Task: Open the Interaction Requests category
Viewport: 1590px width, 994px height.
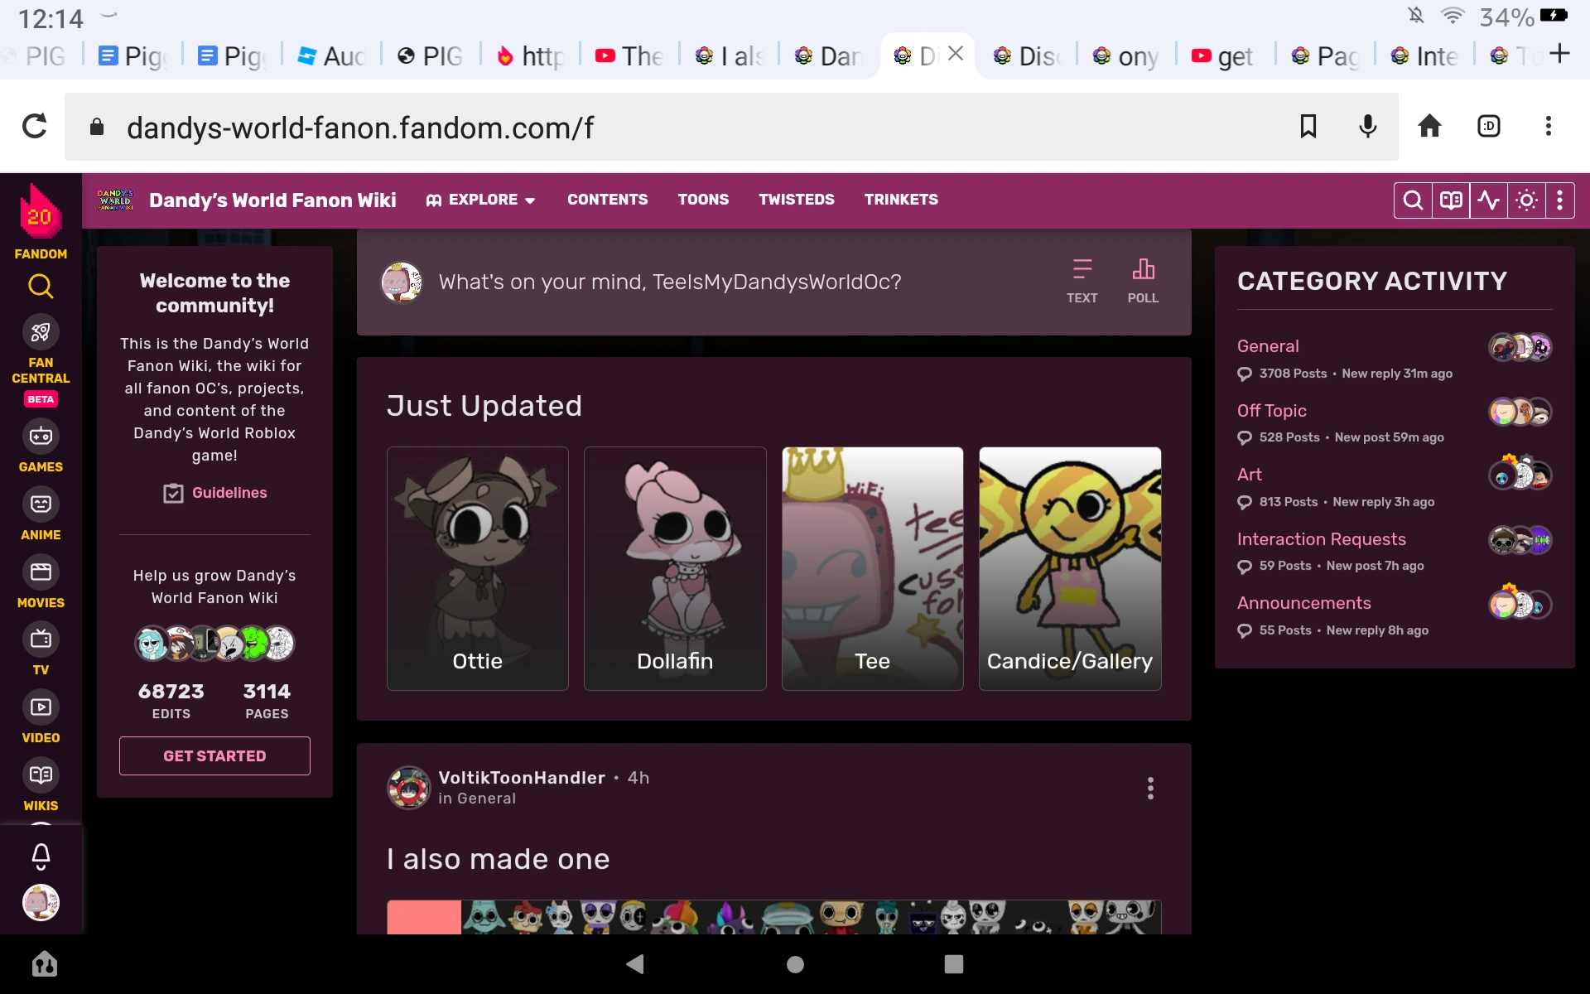Action: tap(1321, 539)
